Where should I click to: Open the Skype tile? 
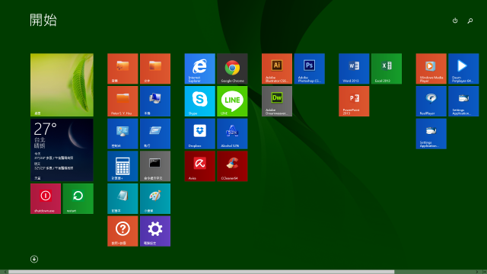coord(199,101)
